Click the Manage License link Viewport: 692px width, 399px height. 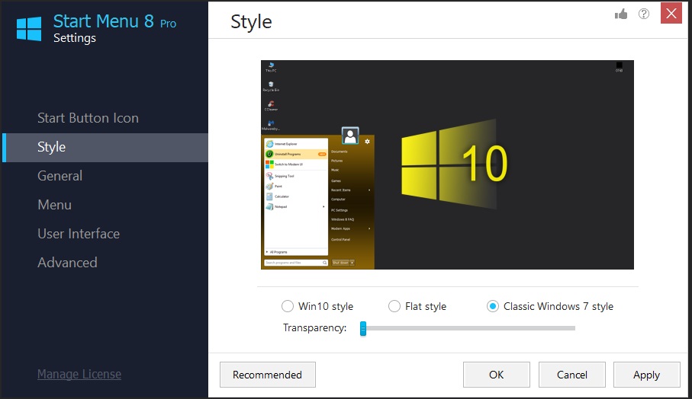79,374
